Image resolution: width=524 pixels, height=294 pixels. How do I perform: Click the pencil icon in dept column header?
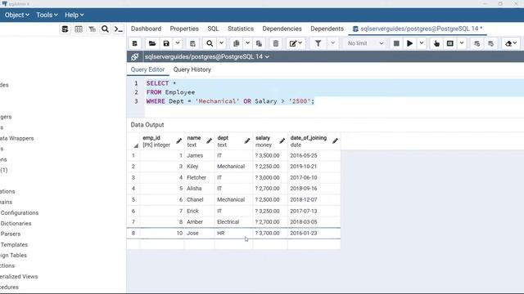(x=247, y=141)
